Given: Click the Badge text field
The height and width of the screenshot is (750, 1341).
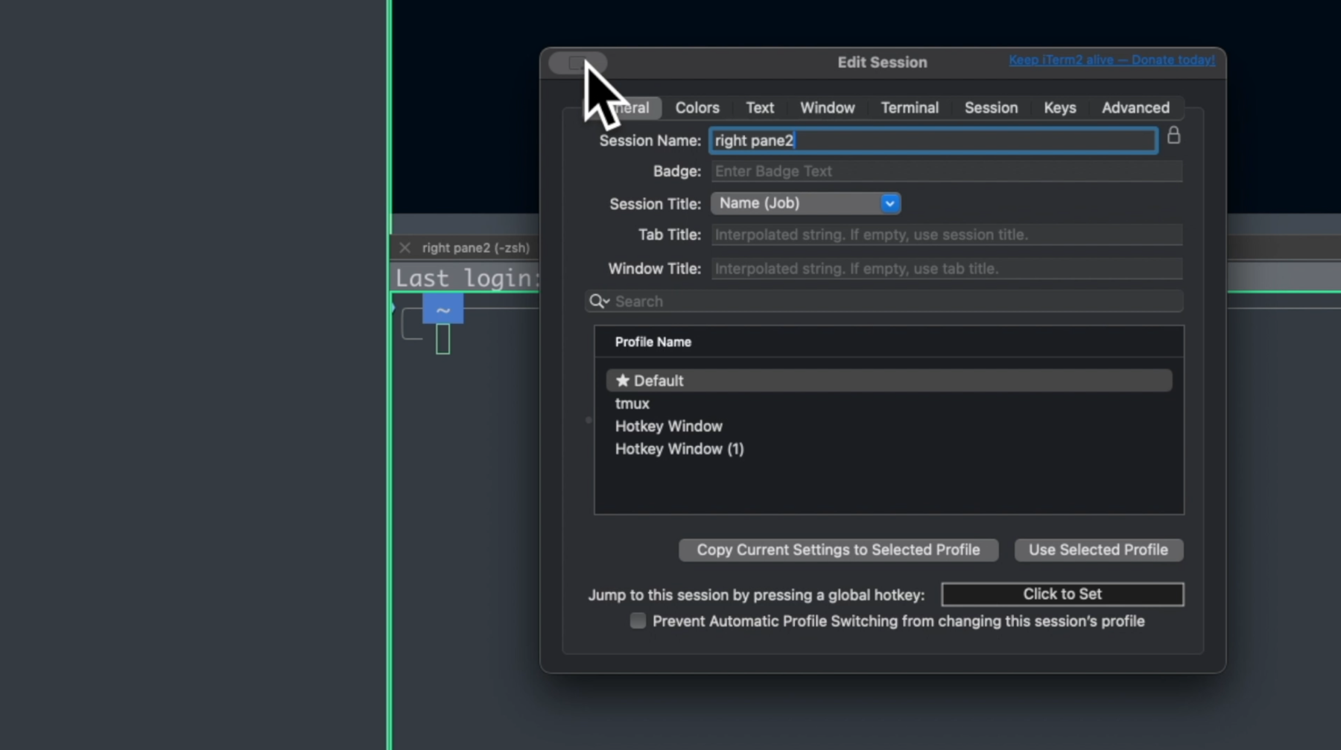Looking at the screenshot, I should click(x=946, y=171).
